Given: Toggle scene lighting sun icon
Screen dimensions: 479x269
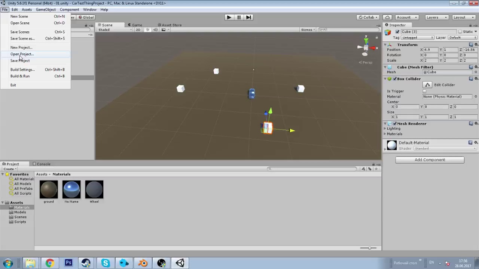Looking at the screenshot, I should (147, 30).
